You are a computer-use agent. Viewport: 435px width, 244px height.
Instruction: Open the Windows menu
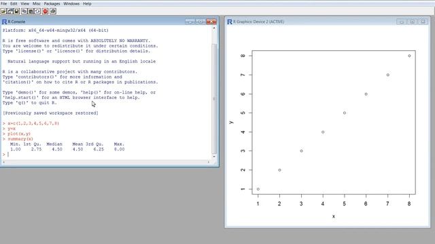click(x=71, y=3)
